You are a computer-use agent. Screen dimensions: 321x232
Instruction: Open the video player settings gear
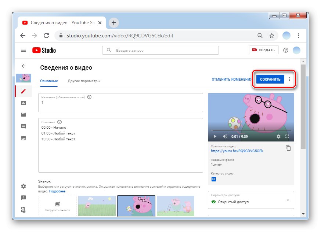pos(278,136)
